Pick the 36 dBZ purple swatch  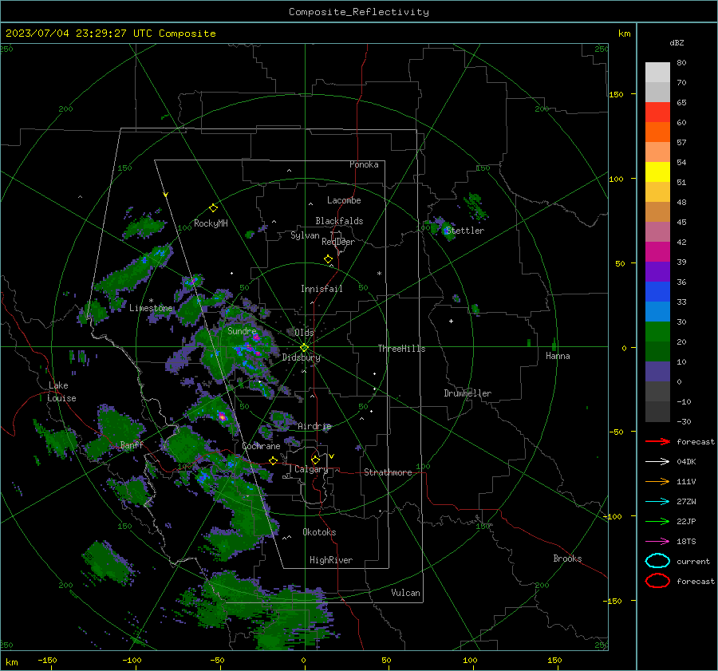click(657, 271)
